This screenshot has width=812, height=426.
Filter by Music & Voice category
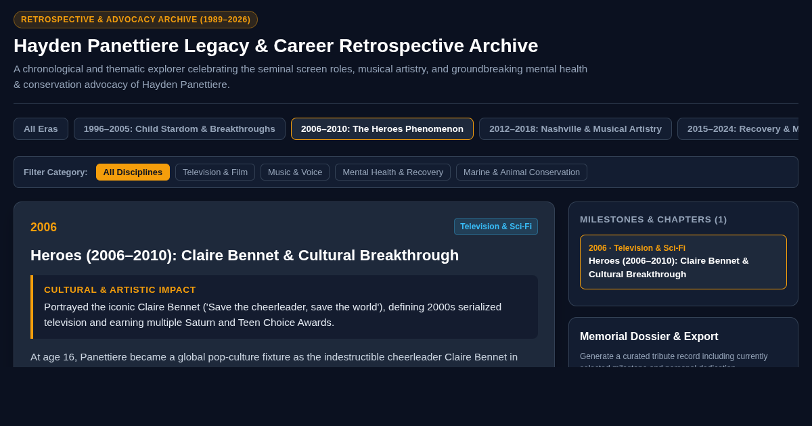coord(295,172)
